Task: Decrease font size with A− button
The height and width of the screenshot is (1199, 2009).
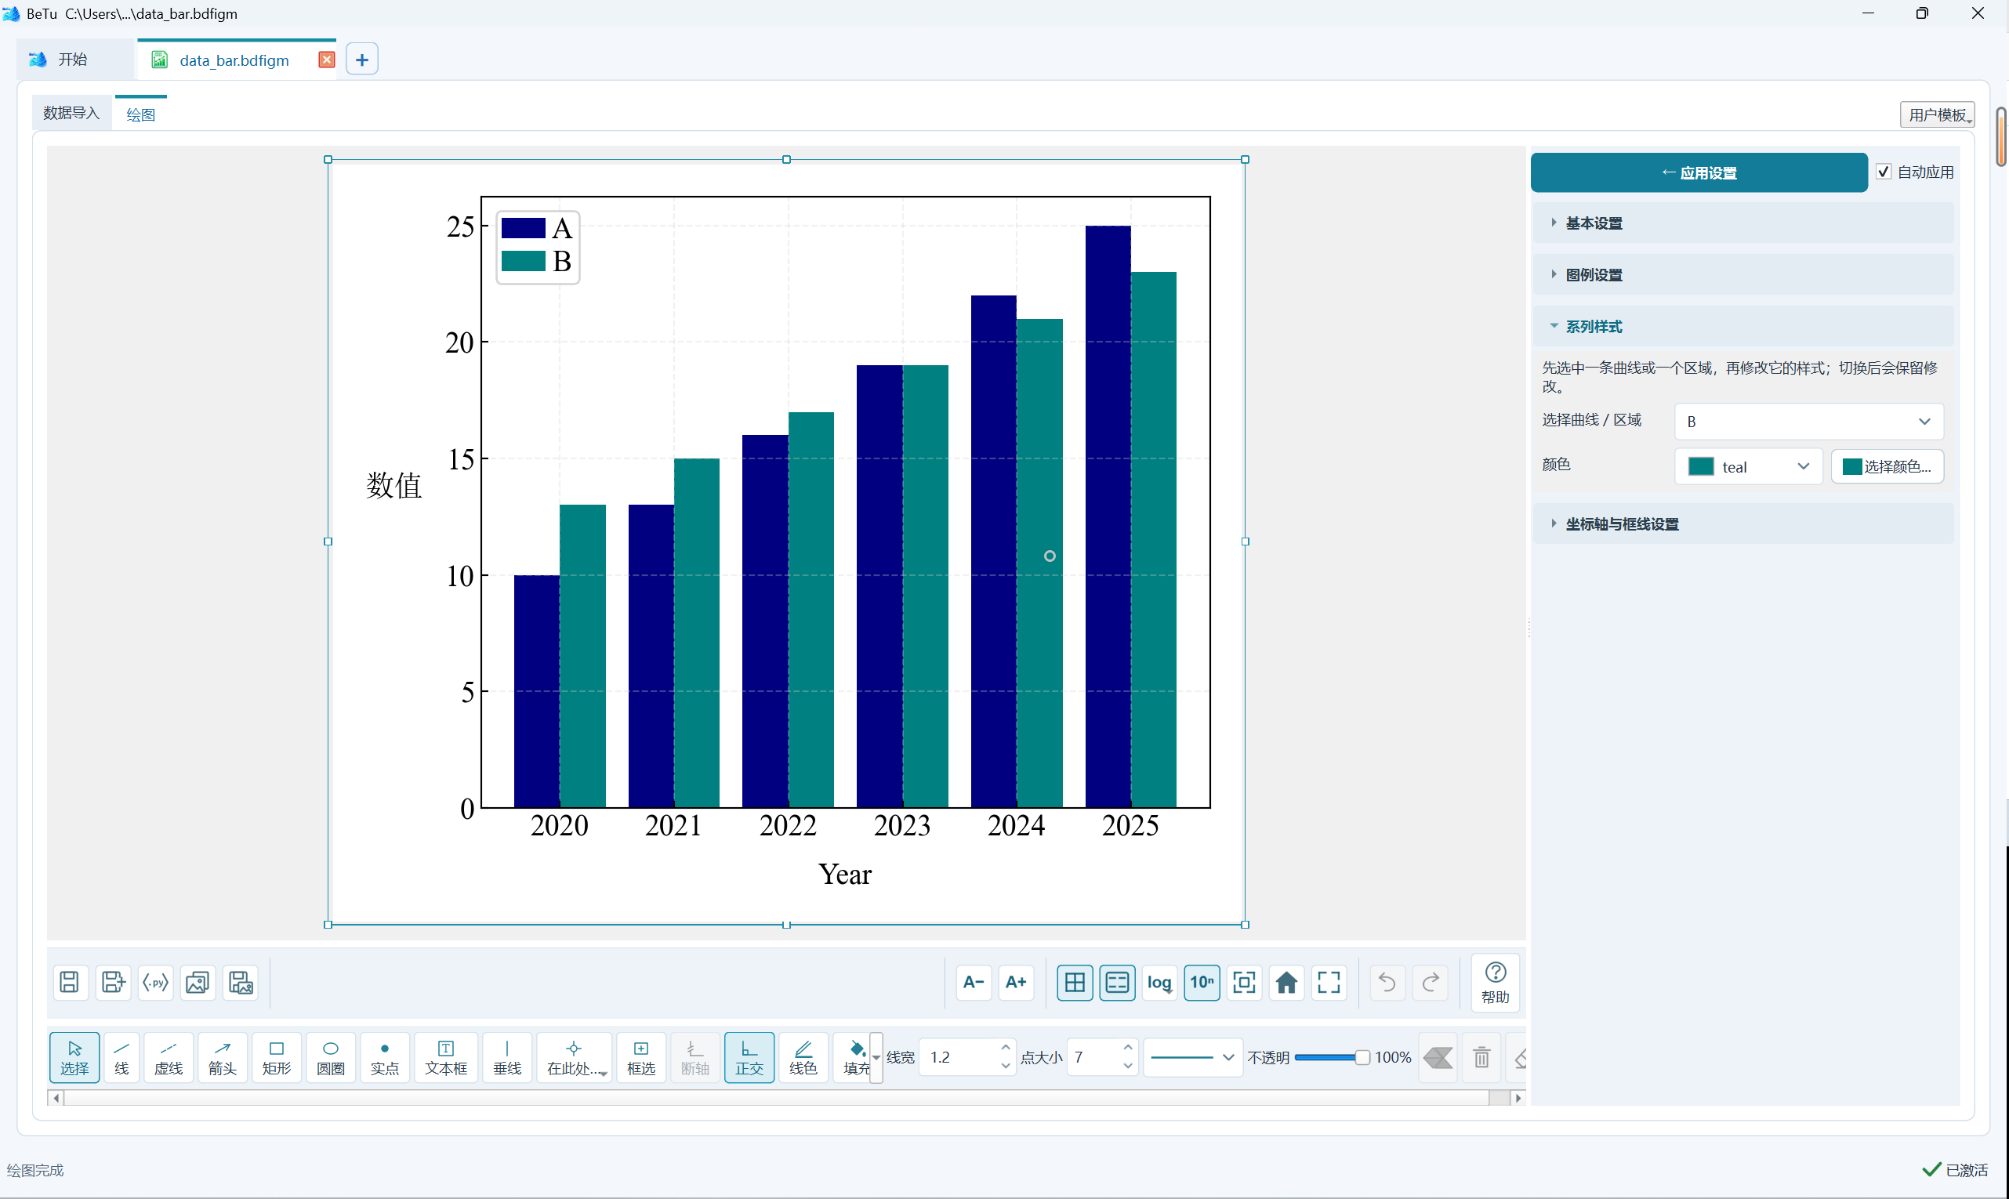Action: [x=974, y=983]
